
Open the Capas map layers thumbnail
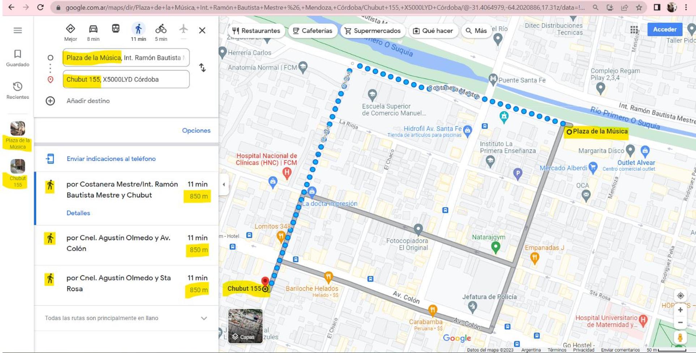(245, 326)
